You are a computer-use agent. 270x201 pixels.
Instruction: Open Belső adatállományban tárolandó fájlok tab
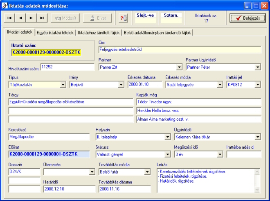157,33
